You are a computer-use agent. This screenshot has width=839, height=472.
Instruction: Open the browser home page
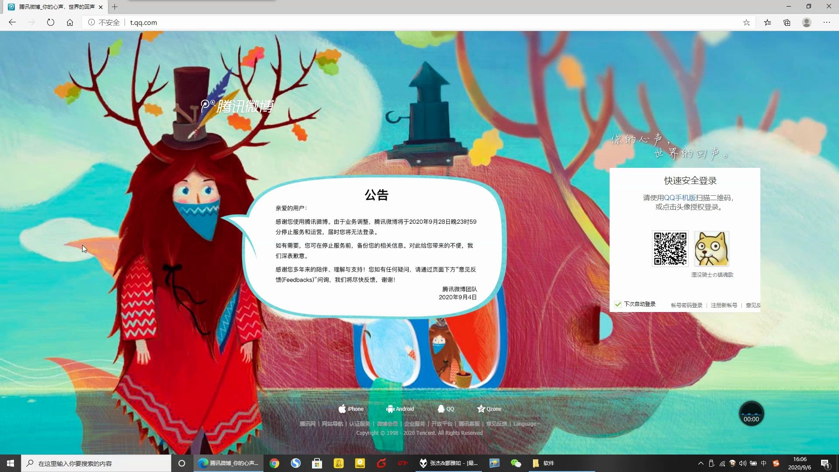coord(70,22)
